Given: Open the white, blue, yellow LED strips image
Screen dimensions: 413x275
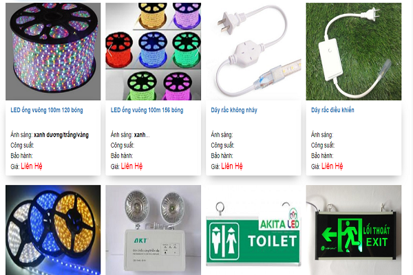Looking at the screenshot, I should point(53,230).
